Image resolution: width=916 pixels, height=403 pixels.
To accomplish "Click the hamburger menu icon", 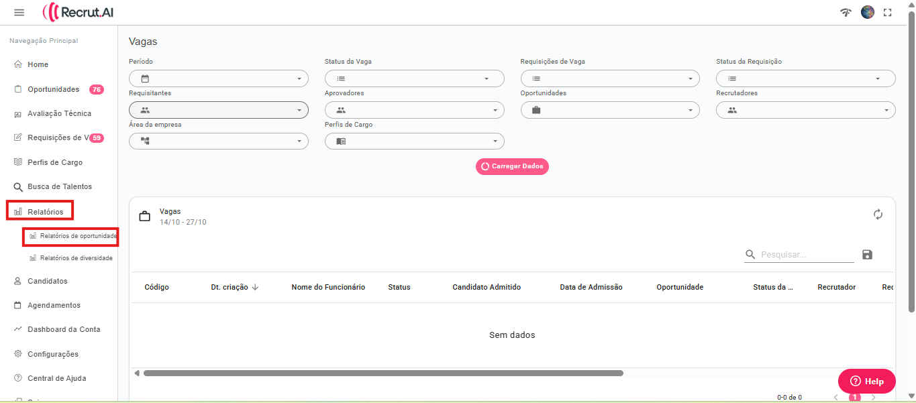I will pos(19,13).
